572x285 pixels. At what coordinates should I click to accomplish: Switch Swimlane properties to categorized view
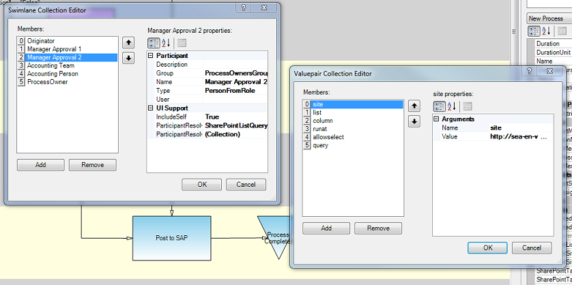(153, 43)
